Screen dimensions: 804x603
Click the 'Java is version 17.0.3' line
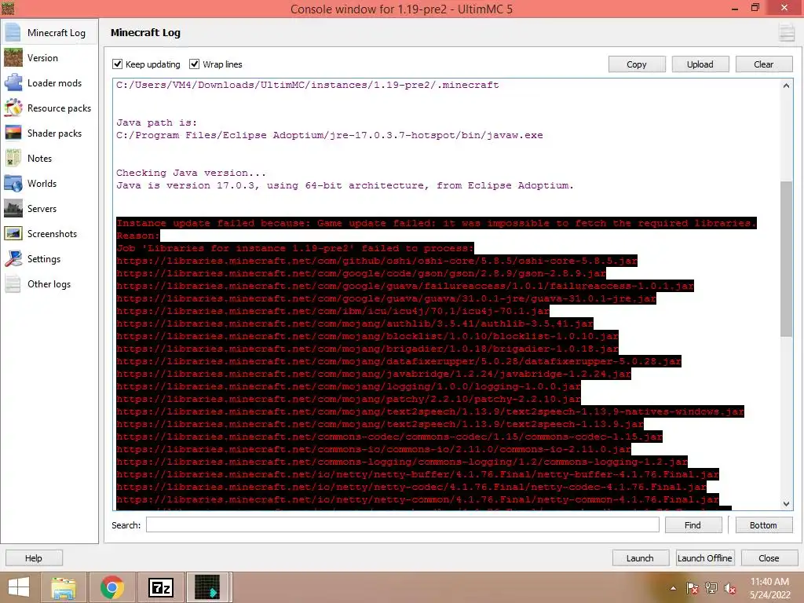coord(345,185)
